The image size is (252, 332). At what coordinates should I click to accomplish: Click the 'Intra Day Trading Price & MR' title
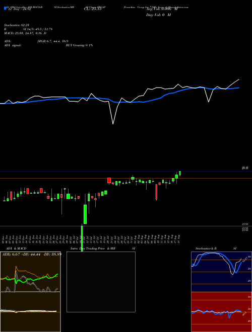(x=93, y=248)
